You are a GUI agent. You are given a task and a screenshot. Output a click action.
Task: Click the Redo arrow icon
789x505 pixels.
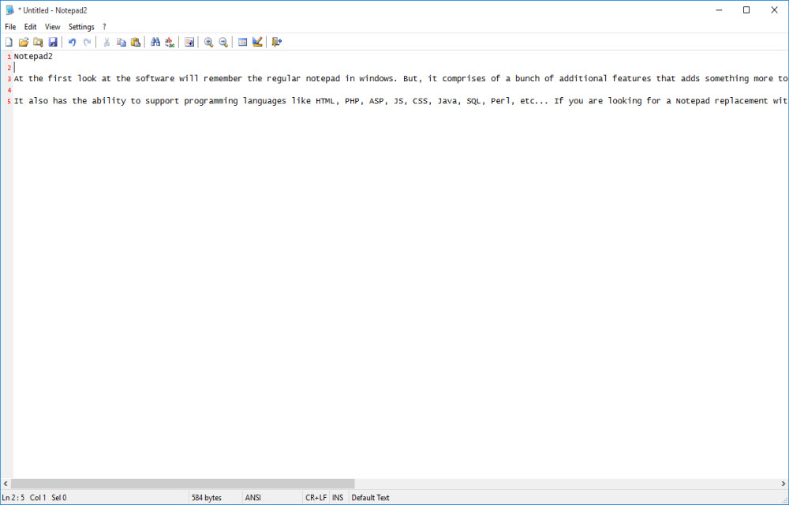[x=87, y=43]
